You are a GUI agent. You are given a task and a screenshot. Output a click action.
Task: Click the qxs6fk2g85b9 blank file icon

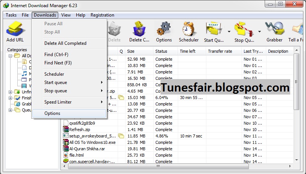click(66, 123)
